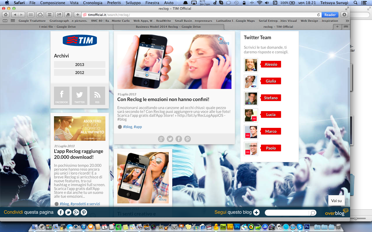This screenshot has height=232, width=372.
Task: Share page on Google Plus in bottom bar
Action: [x=76, y=212]
